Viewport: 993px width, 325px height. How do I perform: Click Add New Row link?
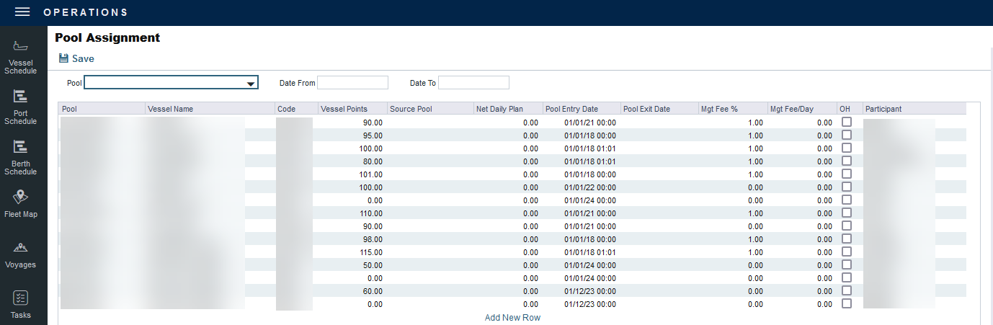point(512,318)
